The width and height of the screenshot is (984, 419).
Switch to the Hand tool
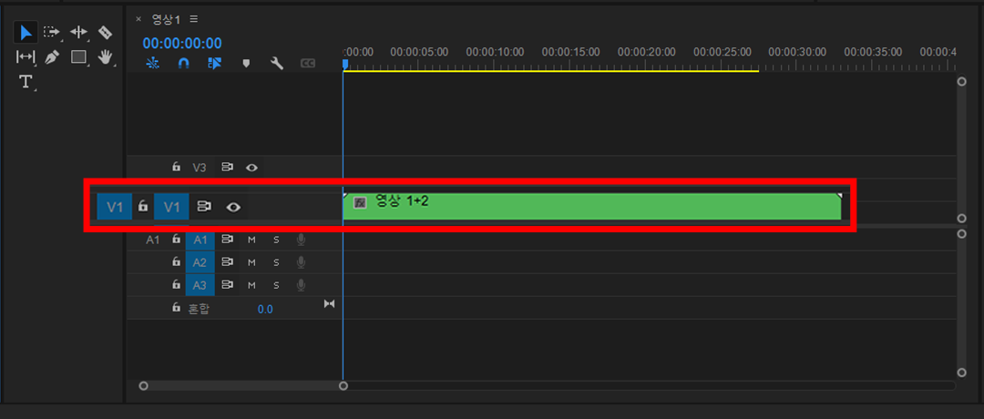coord(105,57)
